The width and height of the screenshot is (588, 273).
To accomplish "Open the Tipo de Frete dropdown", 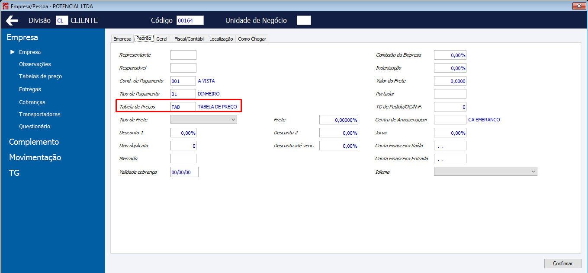I will (x=204, y=120).
